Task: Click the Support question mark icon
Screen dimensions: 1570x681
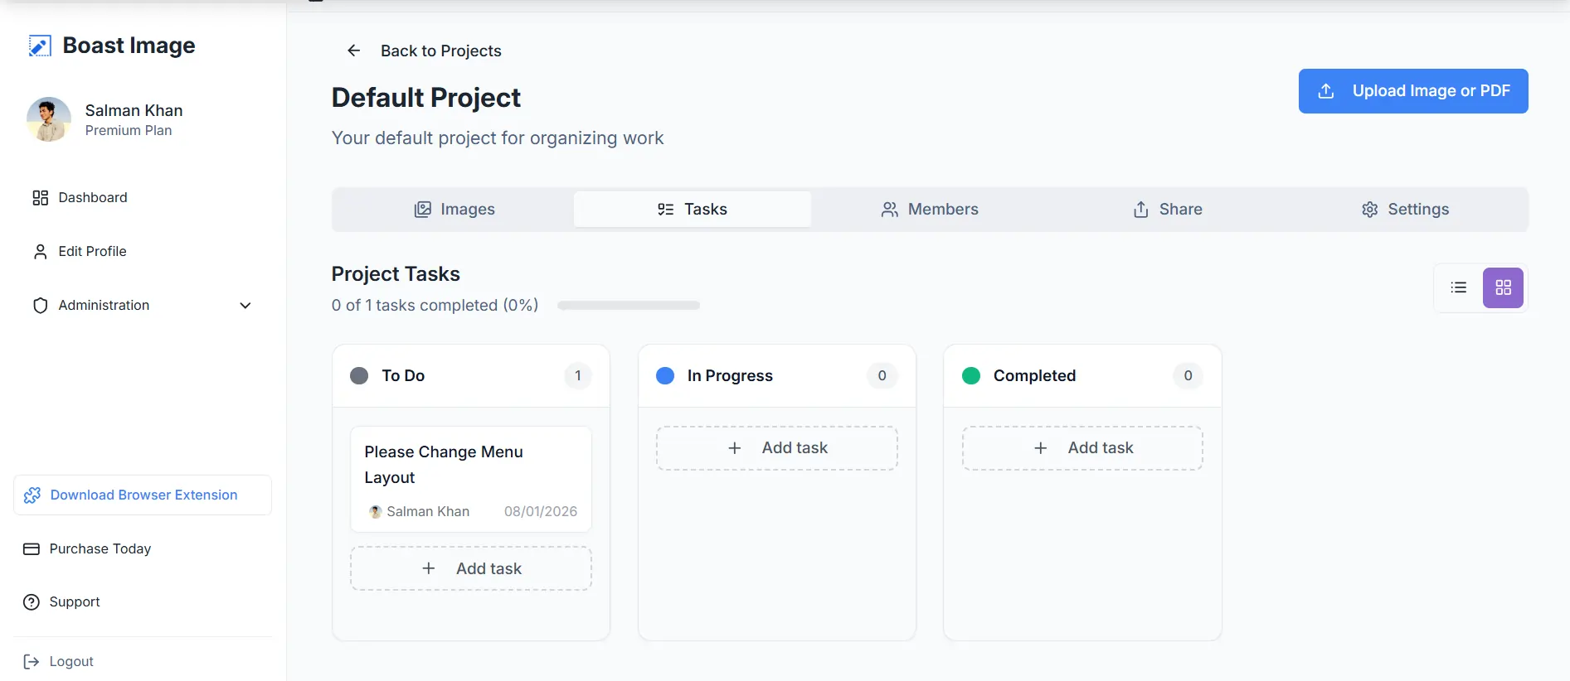Action: (32, 602)
